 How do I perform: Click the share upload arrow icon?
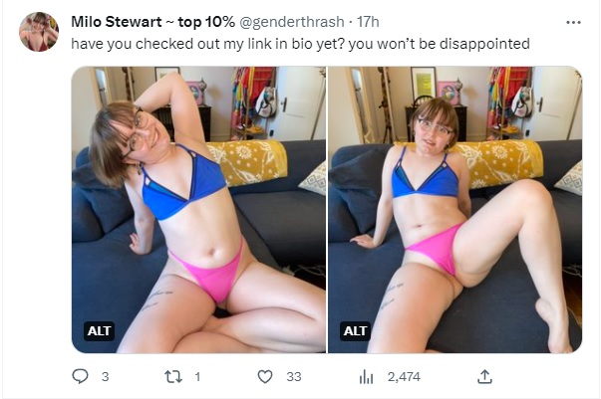click(484, 377)
